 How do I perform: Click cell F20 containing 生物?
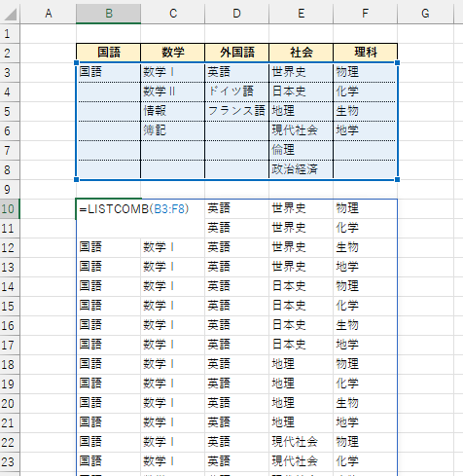pyautogui.click(x=366, y=403)
